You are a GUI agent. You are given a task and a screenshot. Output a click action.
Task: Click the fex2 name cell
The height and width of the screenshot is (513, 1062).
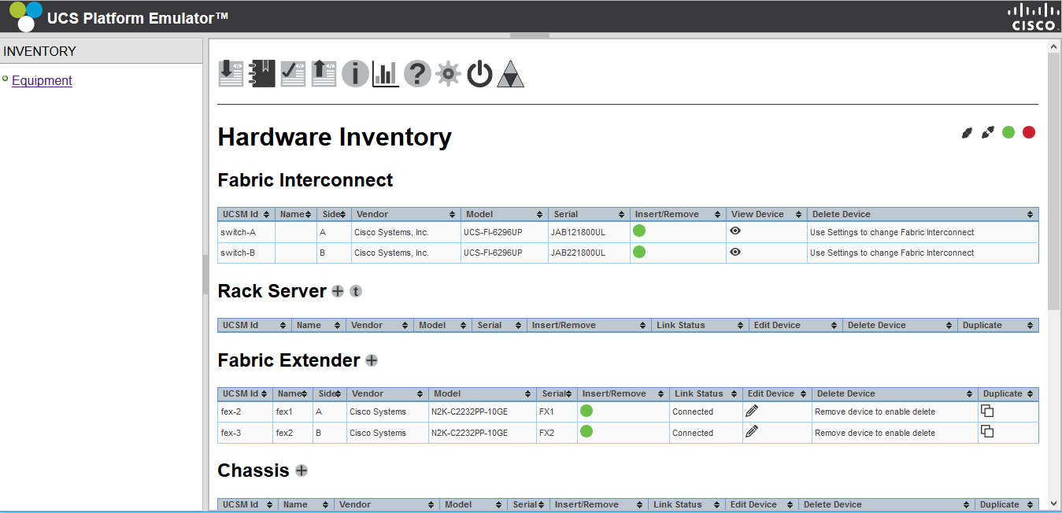pyautogui.click(x=293, y=433)
